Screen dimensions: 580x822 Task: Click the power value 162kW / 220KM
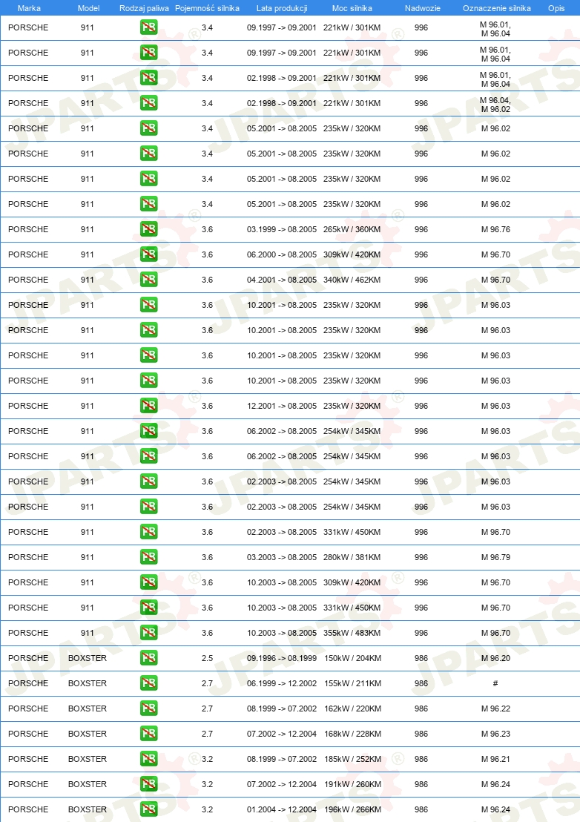pos(352,708)
